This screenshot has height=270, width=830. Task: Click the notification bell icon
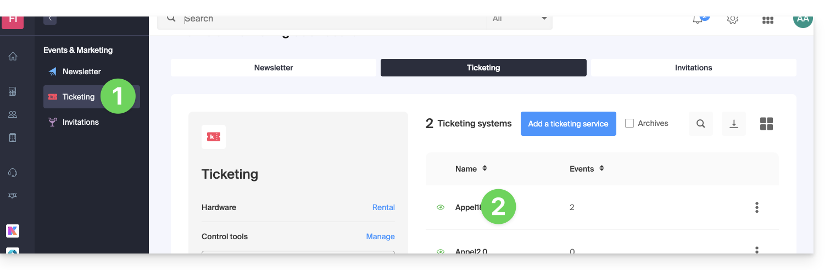698,19
